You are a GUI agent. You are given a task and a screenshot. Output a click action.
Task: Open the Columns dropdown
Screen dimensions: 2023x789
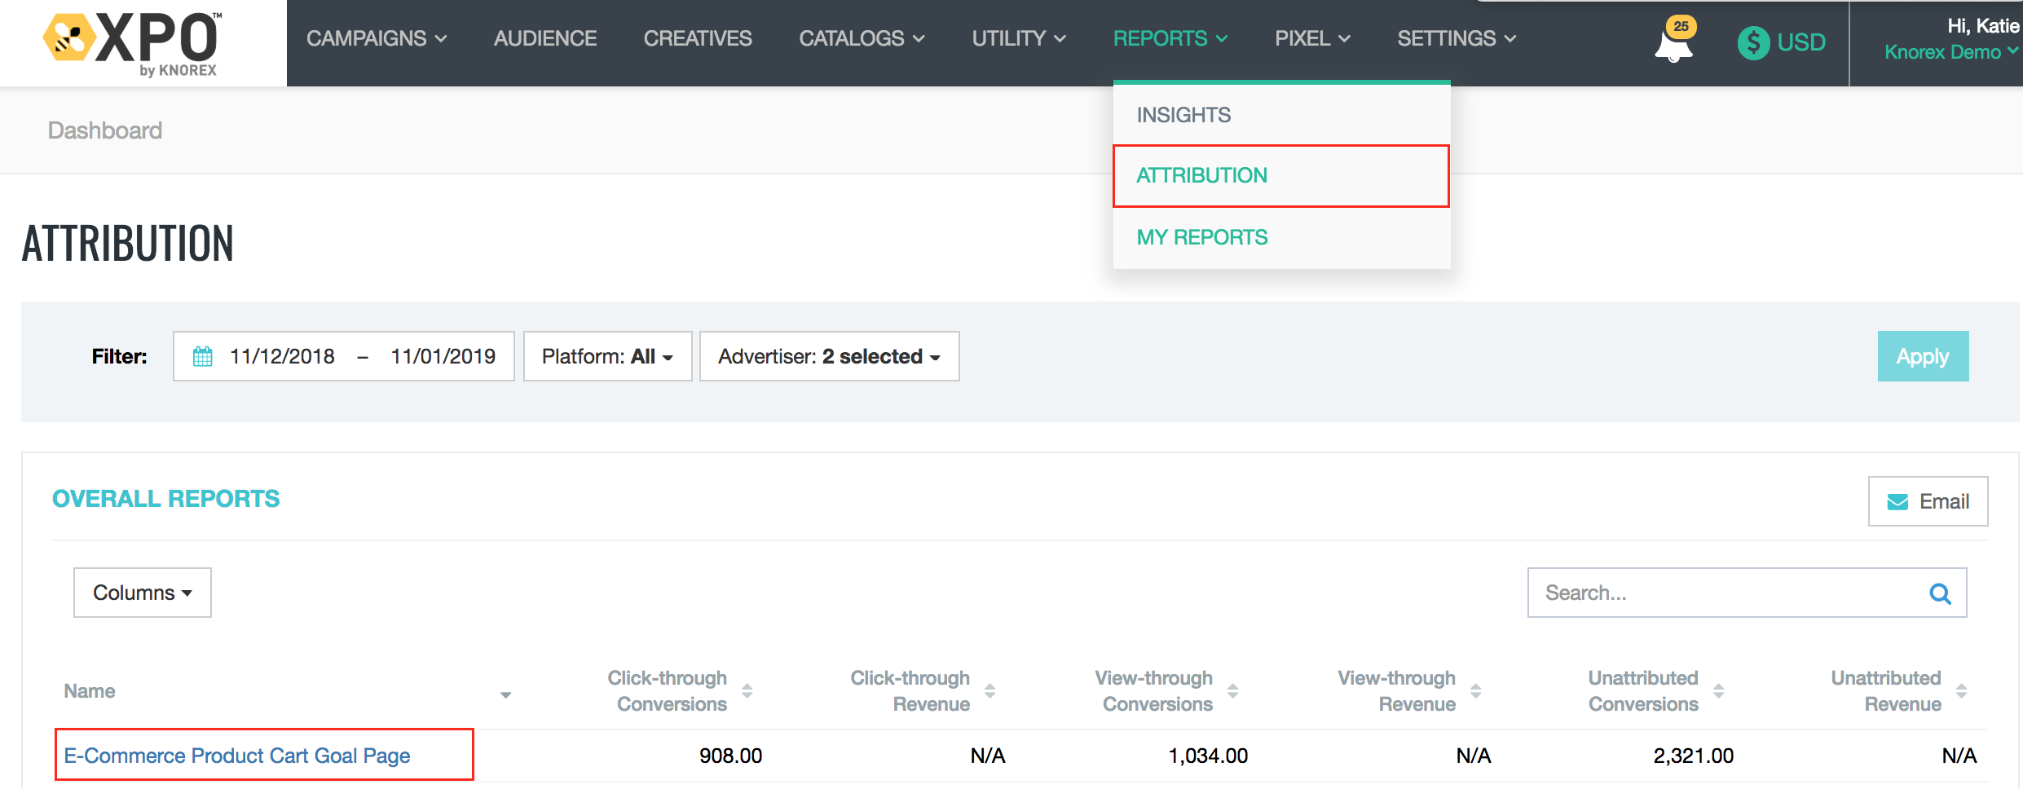(143, 593)
